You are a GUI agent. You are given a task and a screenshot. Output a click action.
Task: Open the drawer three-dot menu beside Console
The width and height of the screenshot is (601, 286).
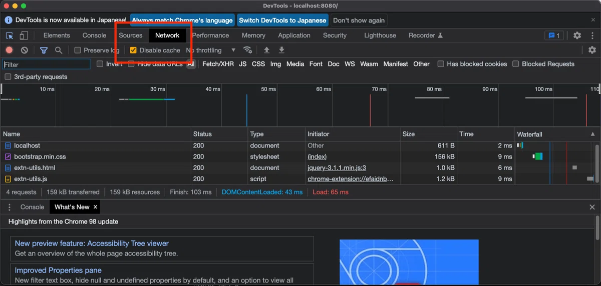[9, 207]
